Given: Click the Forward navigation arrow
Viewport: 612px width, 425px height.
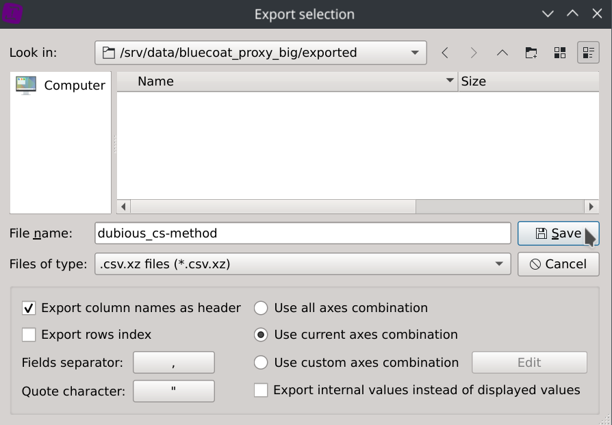Looking at the screenshot, I should (x=474, y=53).
